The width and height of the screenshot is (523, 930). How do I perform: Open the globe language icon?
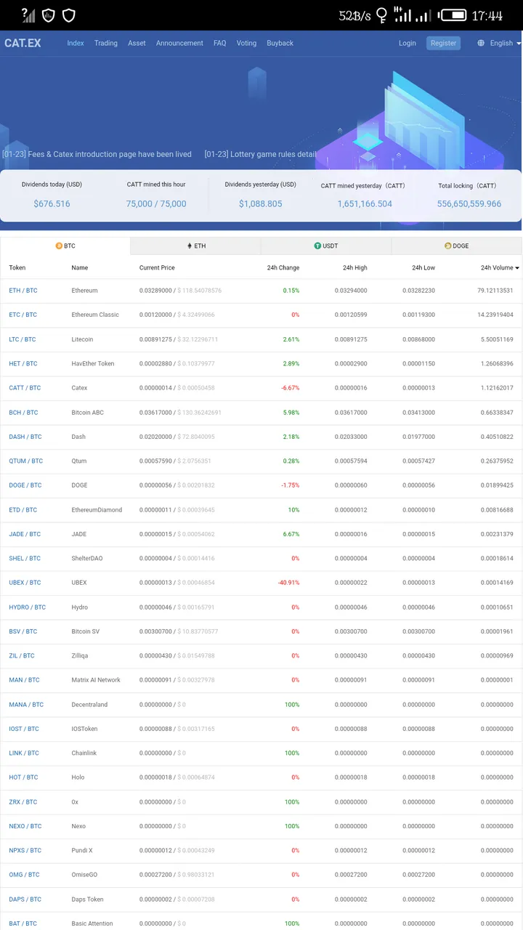point(481,43)
